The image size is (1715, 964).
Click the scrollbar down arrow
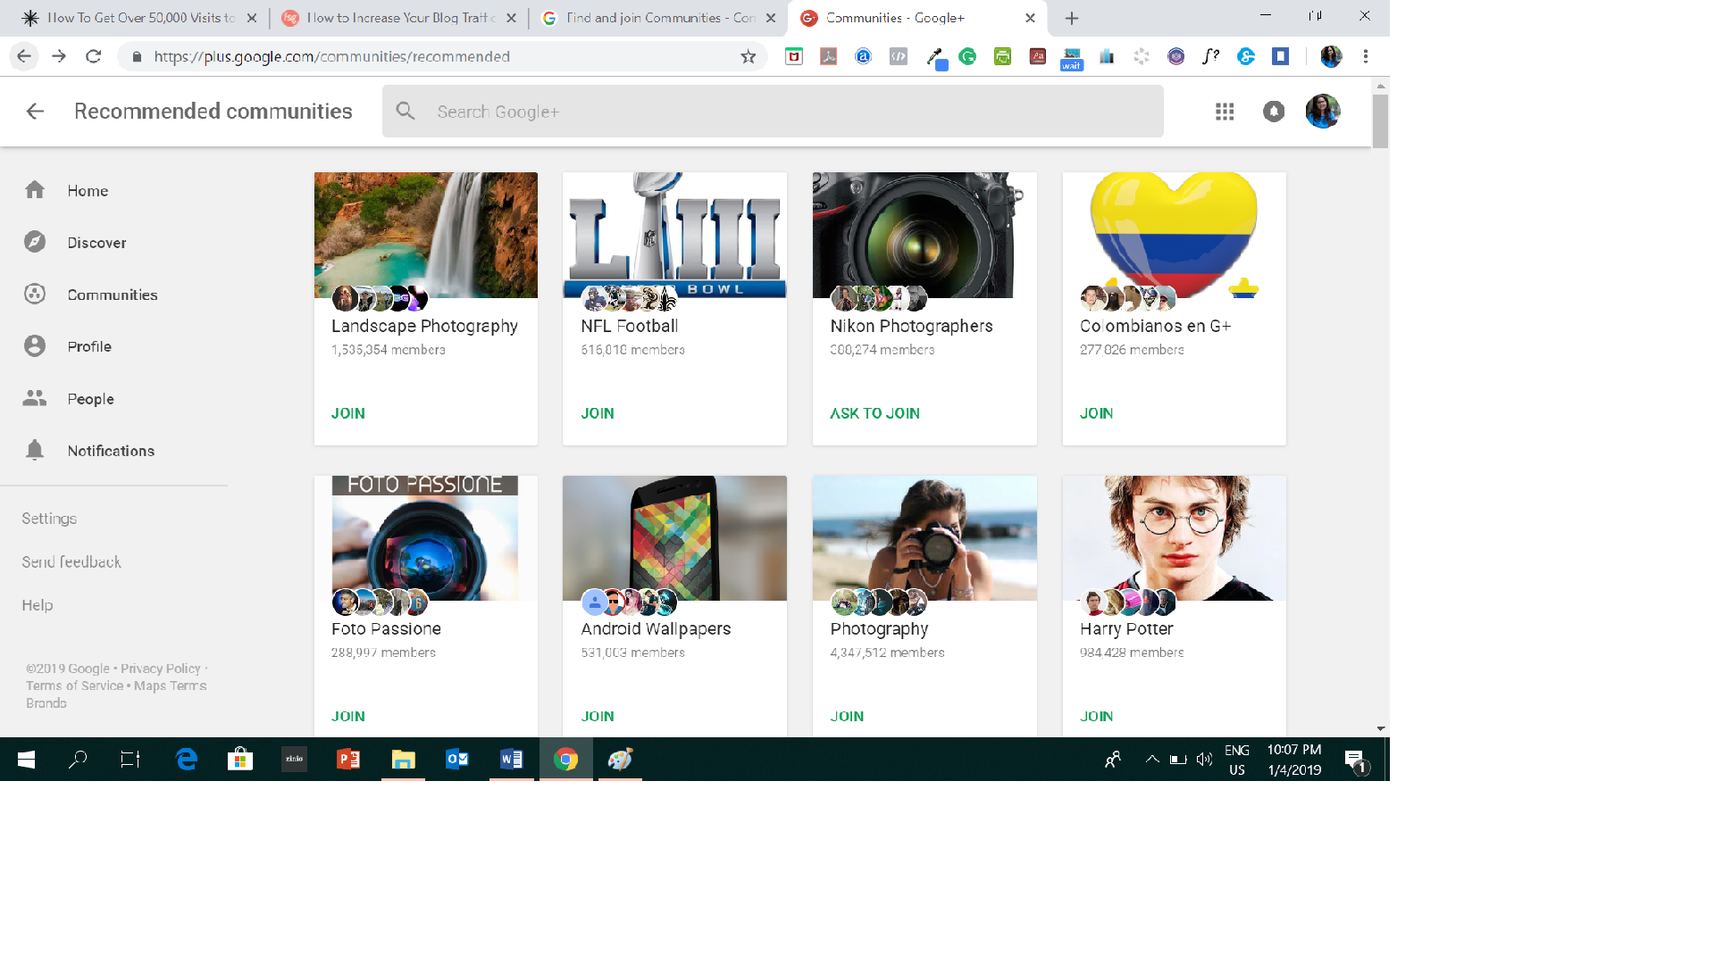point(1381,728)
